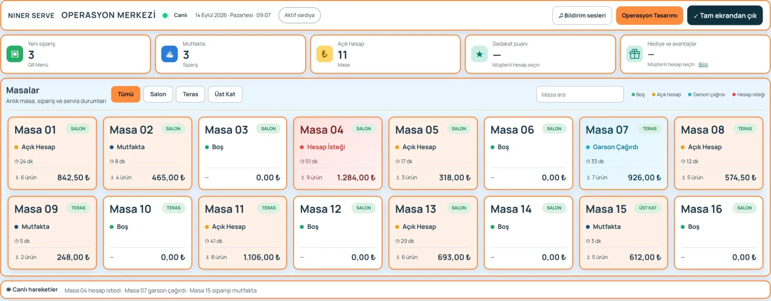
Task: Click the Müşterili hesap seçin text under Sadakat puanı
Action: tap(516, 65)
